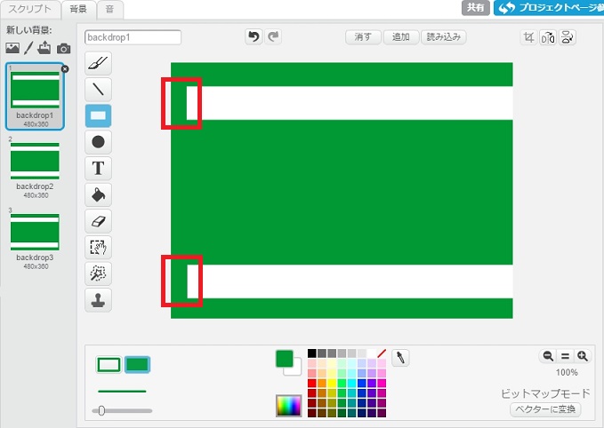The width and height of the screenshot is (604, 428).
Task: Choose backdrop from library icon
Action: (x=12, y=48)
